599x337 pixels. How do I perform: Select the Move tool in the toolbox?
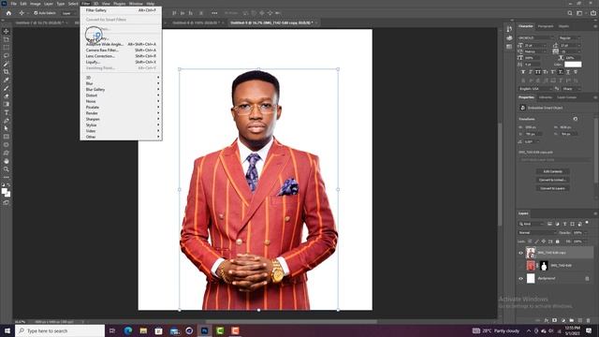point(7,31)
